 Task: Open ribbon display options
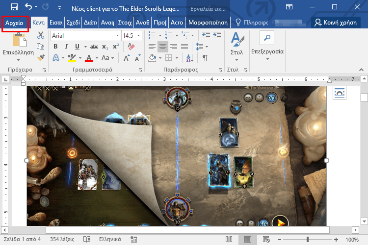coord(289,7)
